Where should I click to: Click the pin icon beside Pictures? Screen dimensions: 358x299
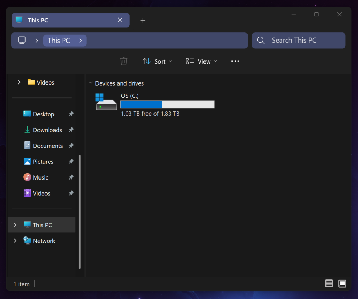coord(71,161)
